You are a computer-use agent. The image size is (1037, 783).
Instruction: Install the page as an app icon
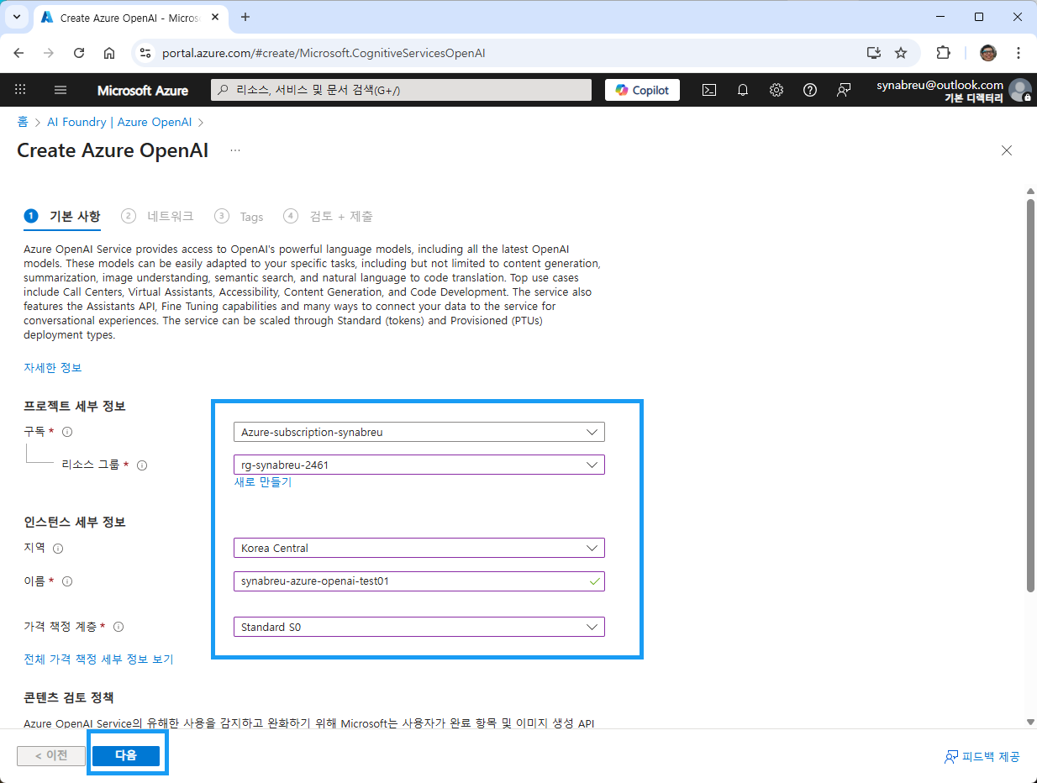tap(874, 53)
